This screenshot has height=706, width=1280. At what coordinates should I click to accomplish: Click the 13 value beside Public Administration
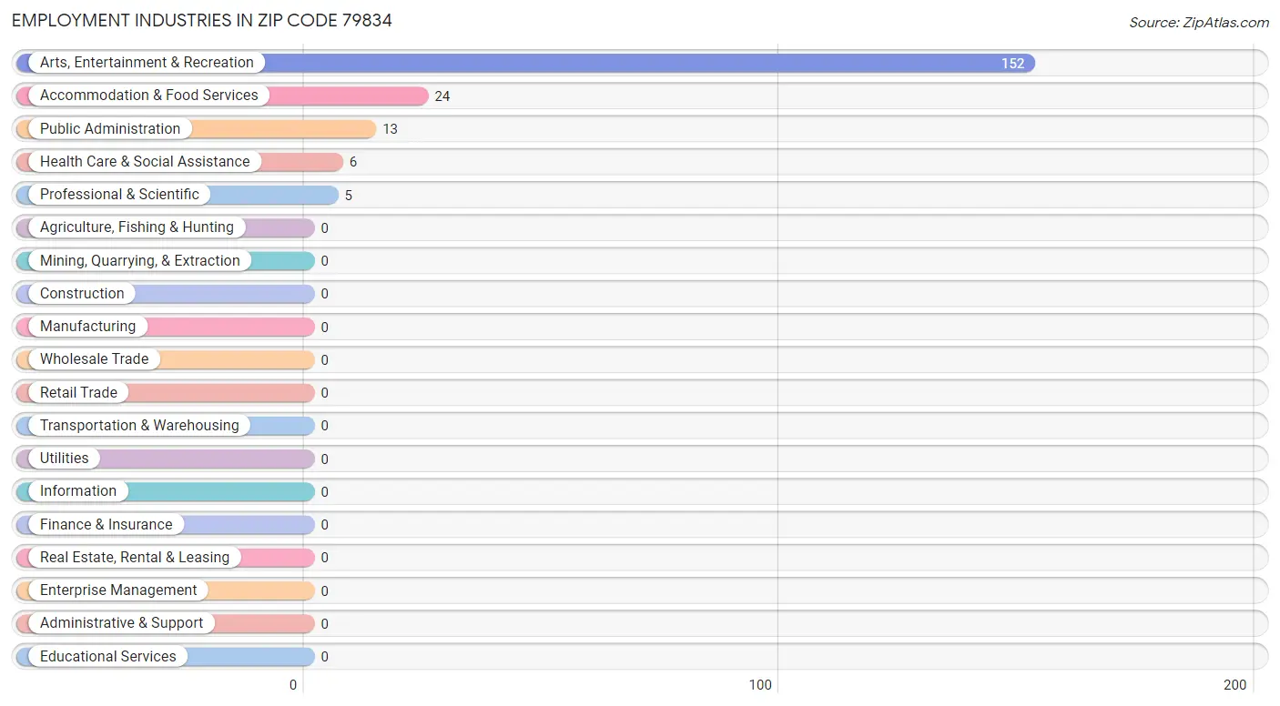coord(390,129)
